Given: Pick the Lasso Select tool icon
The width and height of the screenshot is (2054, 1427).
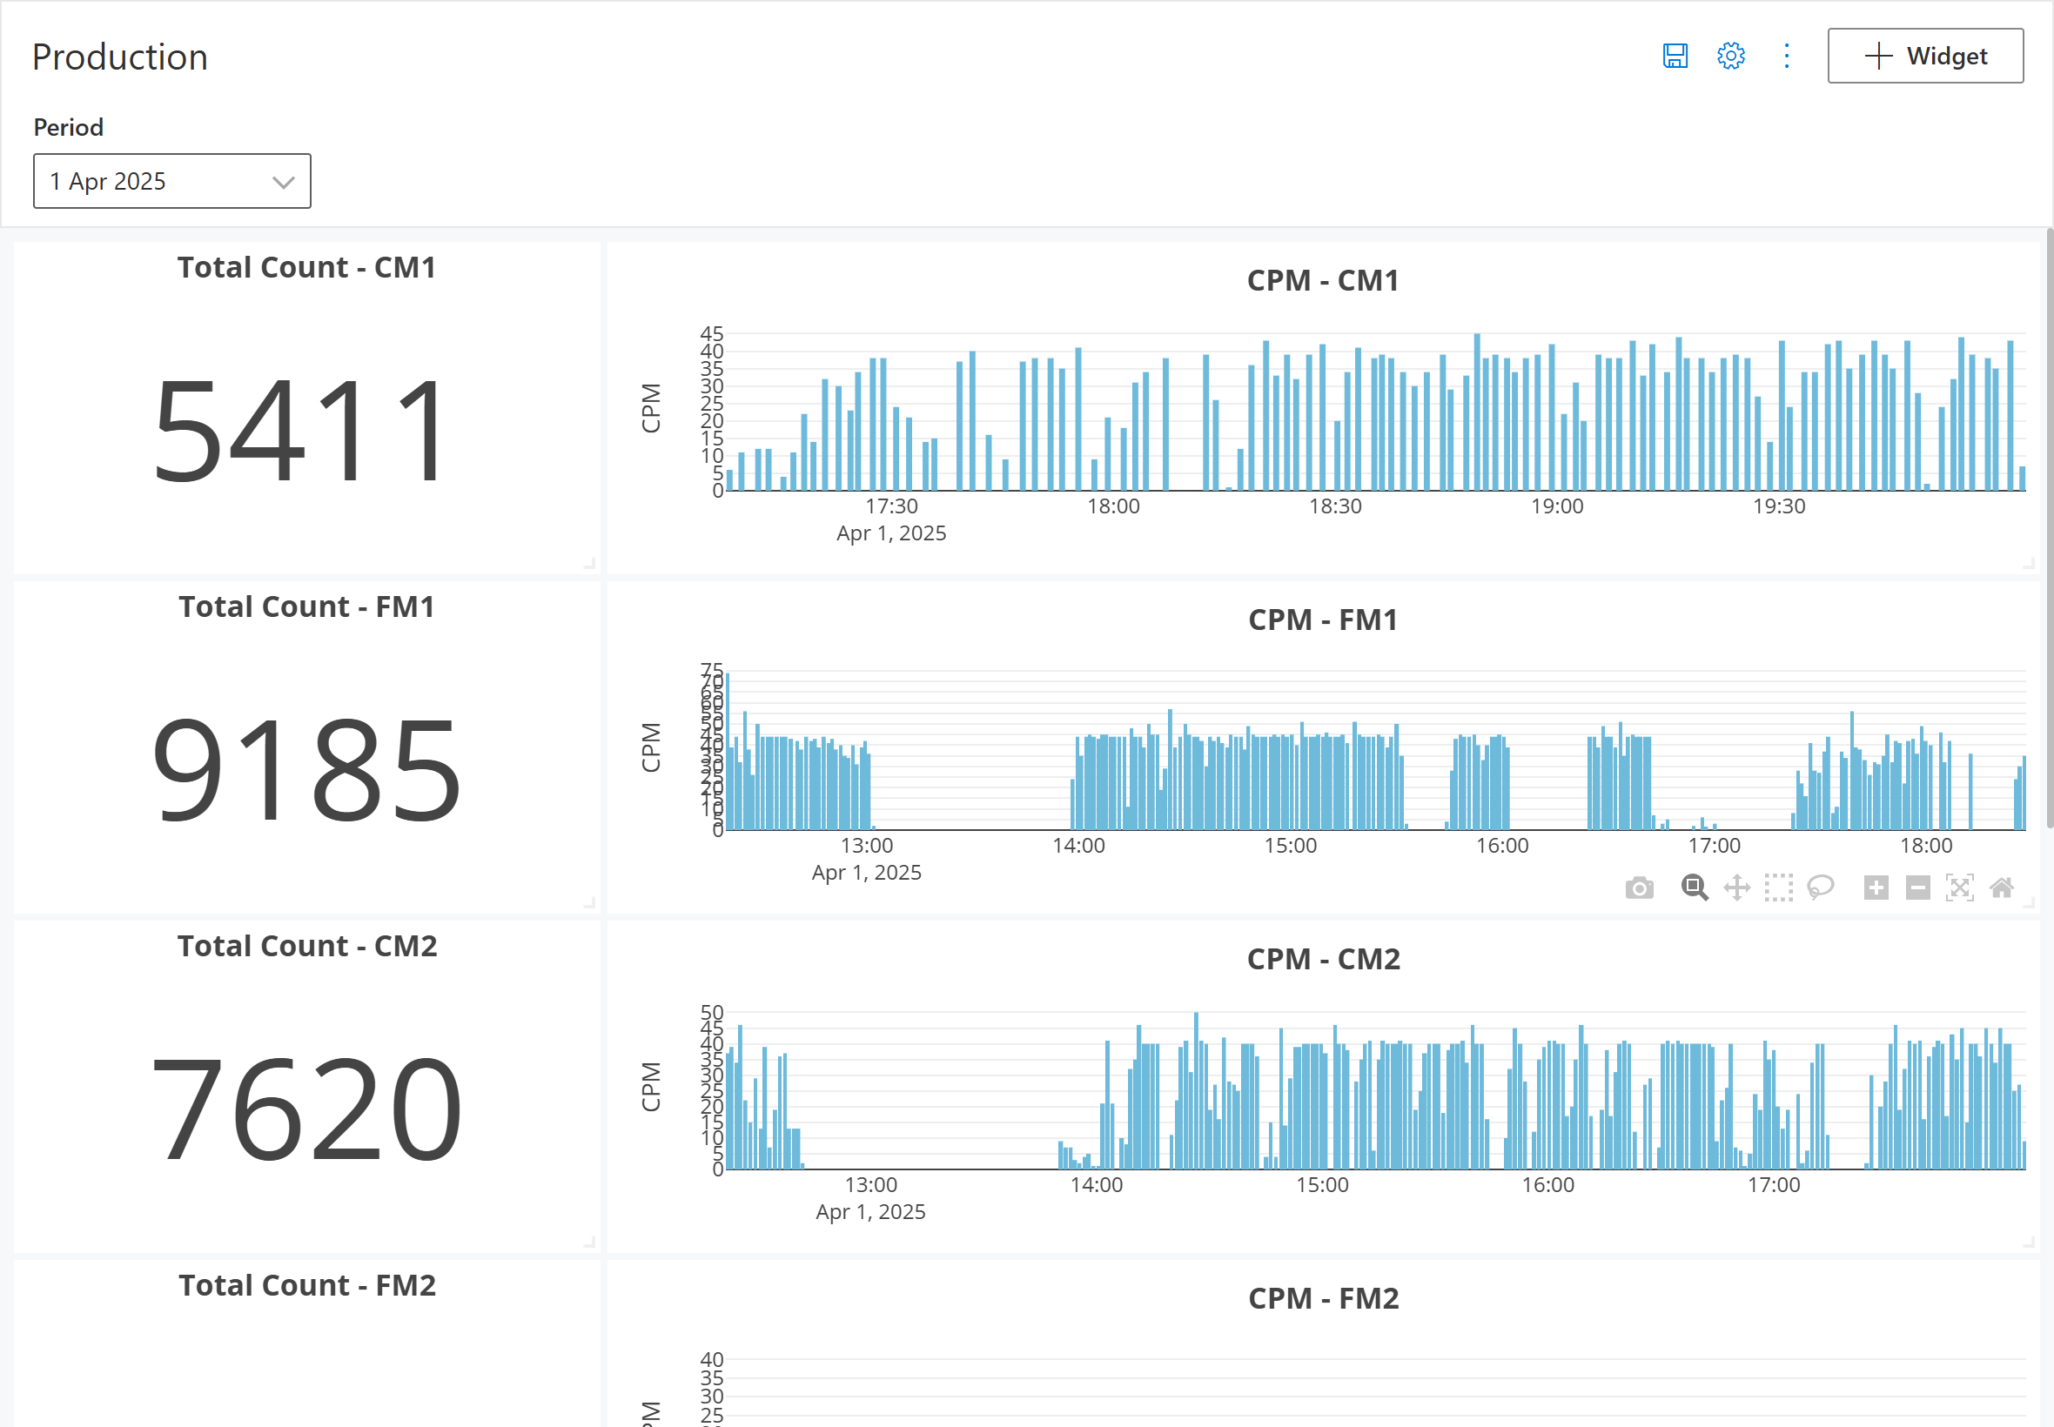Looking at the screenshot, I should 1820,888.
